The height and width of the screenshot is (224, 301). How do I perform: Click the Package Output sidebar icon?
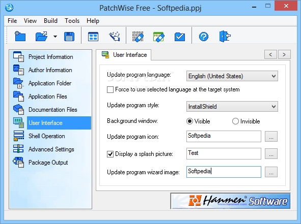[18, 163]
